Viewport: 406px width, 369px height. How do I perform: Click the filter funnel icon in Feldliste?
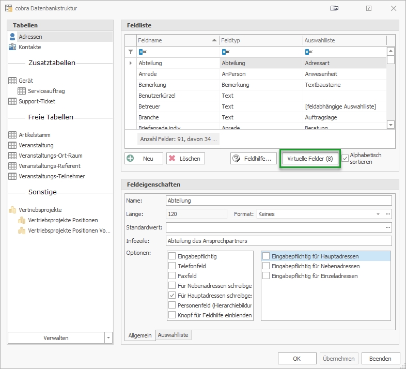(x=131, y=52)
